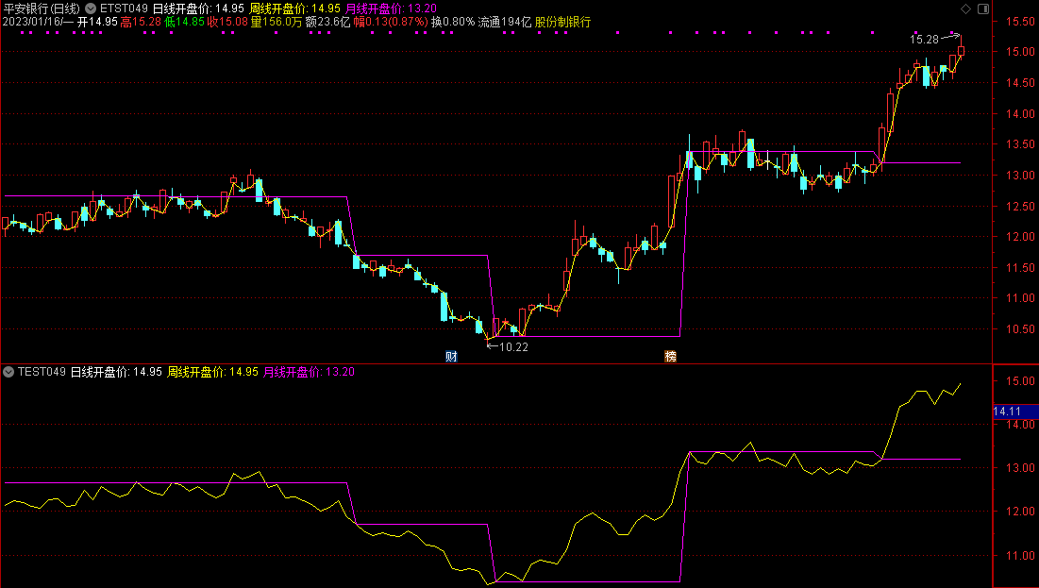Image resolution: width=1039 pixels, height=588 pixels.
Task: Expand the ETST049 indicator dropdown arrow
Action: coord(90,8)
